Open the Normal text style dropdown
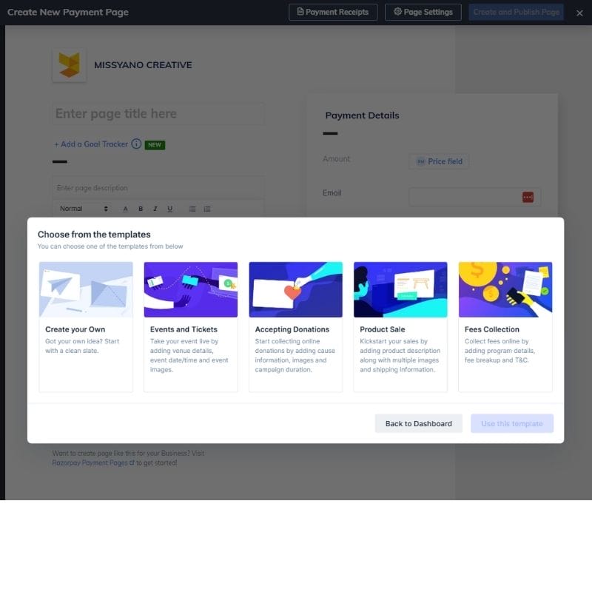592x592 pixels. point(83,209)
